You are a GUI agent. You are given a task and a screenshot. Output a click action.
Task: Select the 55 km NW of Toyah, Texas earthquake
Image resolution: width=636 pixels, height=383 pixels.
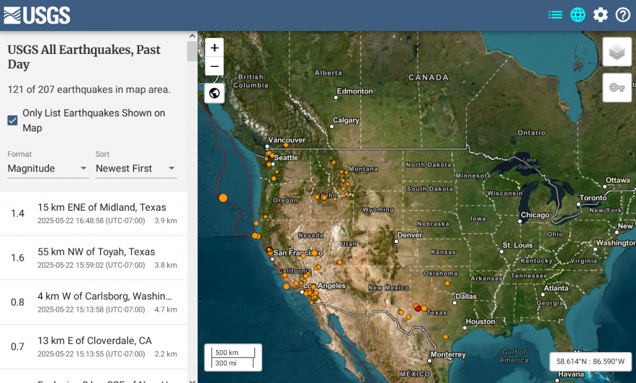(93, 258)
